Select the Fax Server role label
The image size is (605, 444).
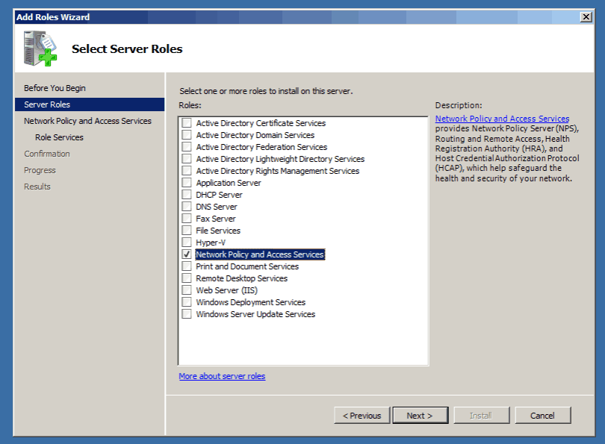[x=216, y=219]
